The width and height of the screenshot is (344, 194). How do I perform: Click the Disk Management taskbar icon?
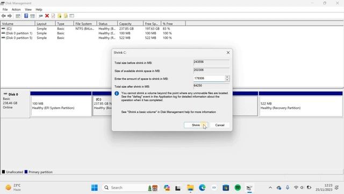(x=249, y=188)
